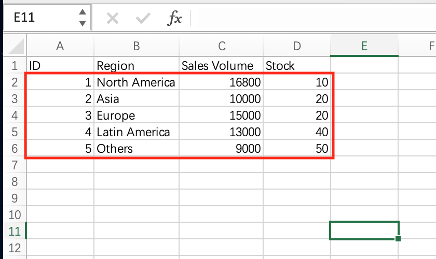Screen dimensions: 436x259
Task: Click inside the formula bar input
Action: tap(311, 19)
